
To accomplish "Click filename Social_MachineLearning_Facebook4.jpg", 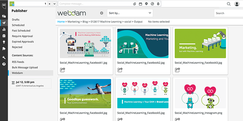I will pos(84,113).
